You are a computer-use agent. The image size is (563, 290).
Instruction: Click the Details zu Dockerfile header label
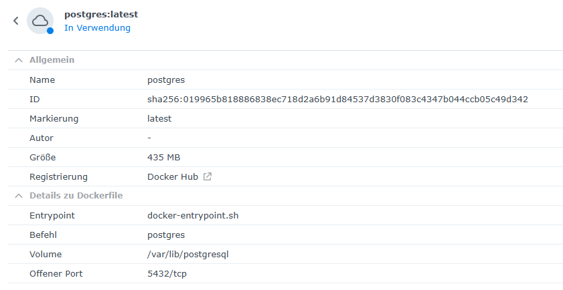76,196
